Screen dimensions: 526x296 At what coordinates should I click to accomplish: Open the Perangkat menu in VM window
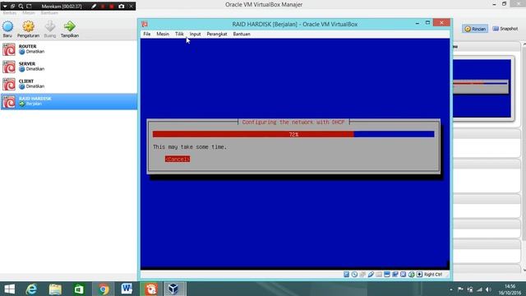click(217, 34)
